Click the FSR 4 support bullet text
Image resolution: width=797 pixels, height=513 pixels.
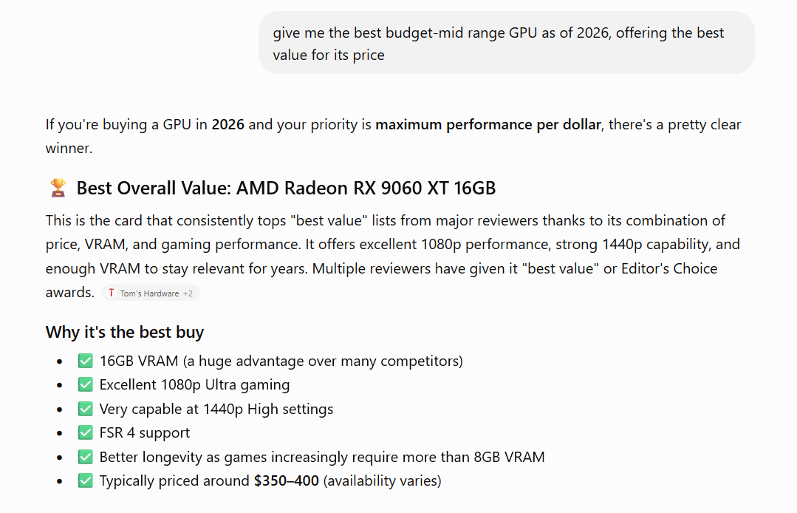click(144, 432)
